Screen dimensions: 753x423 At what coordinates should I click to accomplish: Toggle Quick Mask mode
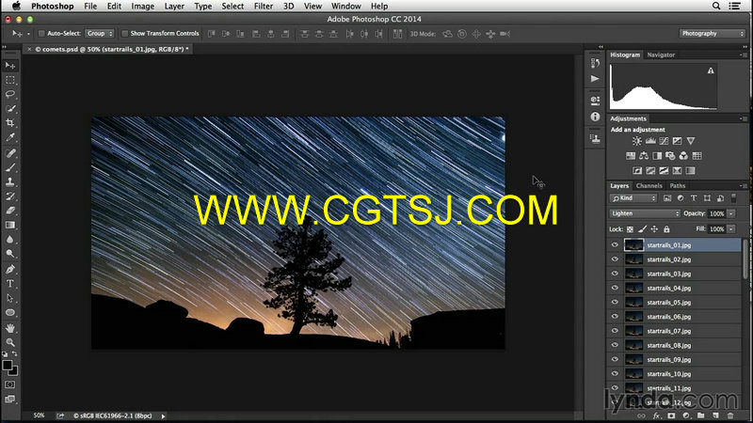coord(10,384)
